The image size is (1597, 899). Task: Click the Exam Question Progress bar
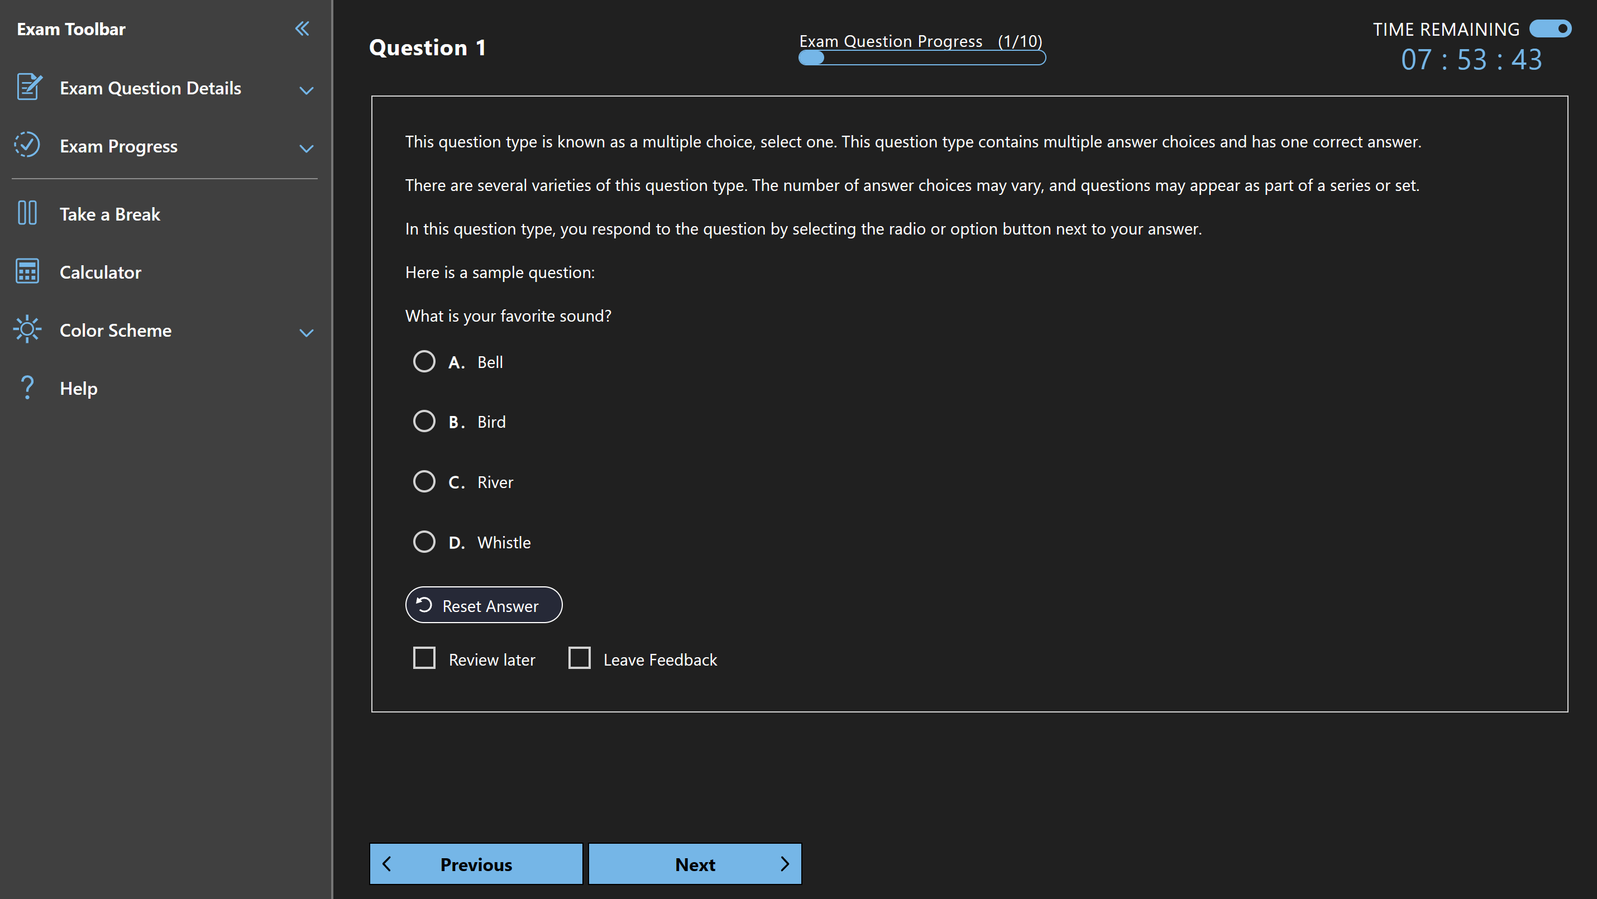click(x=920, y=58)
